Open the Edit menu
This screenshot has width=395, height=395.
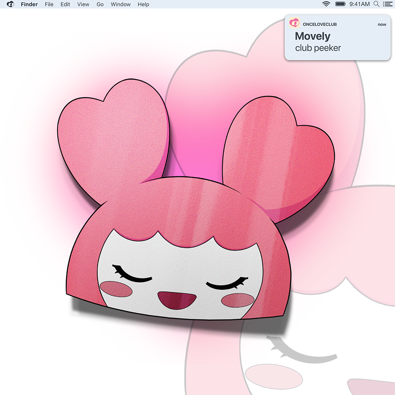point(65,4)
